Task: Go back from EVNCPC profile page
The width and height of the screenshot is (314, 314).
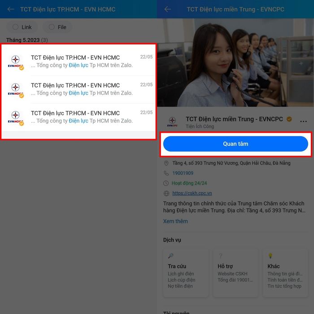Action: click(x=168, y=9)
